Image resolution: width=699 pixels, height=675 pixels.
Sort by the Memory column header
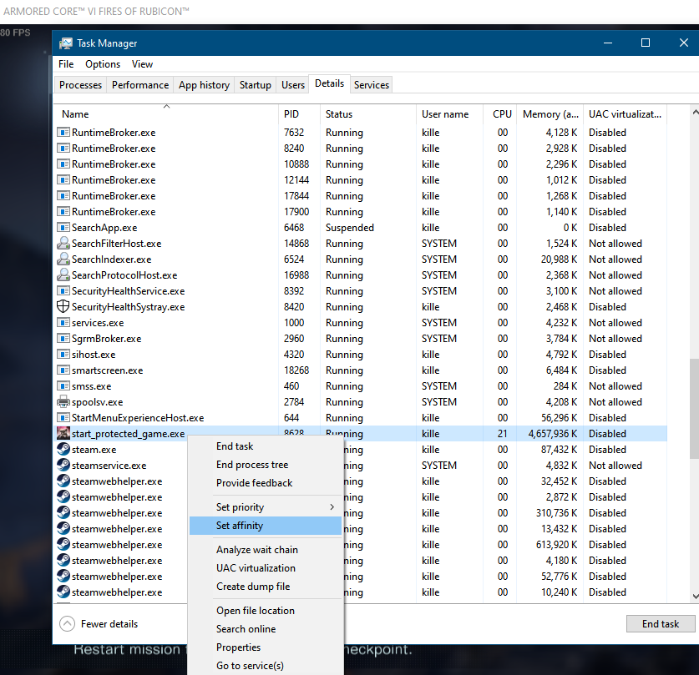[x=550, y=114]
